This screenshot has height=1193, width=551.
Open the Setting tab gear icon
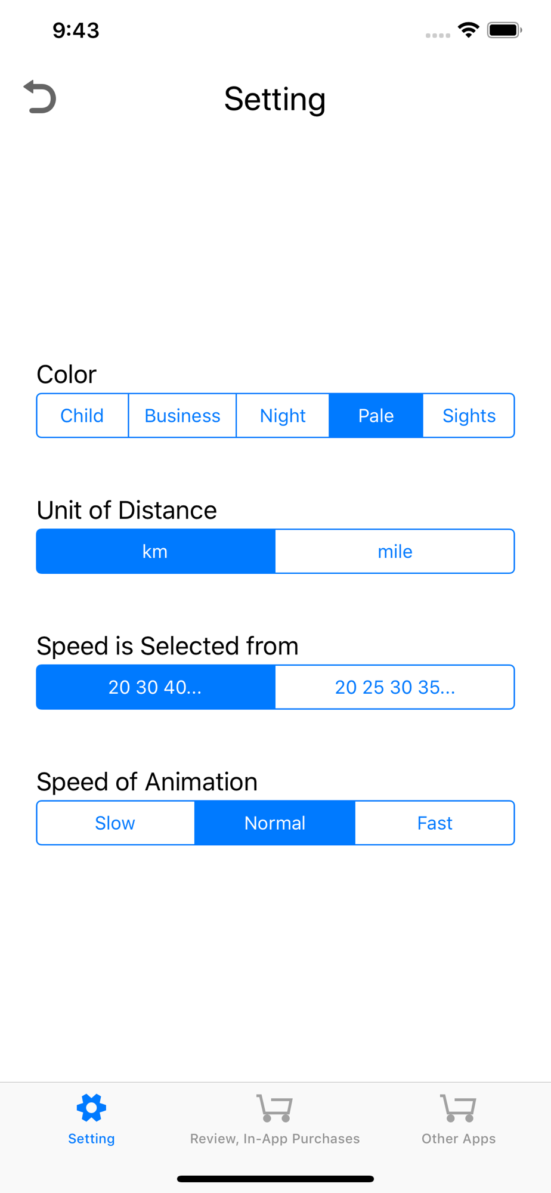(91, 1108)
